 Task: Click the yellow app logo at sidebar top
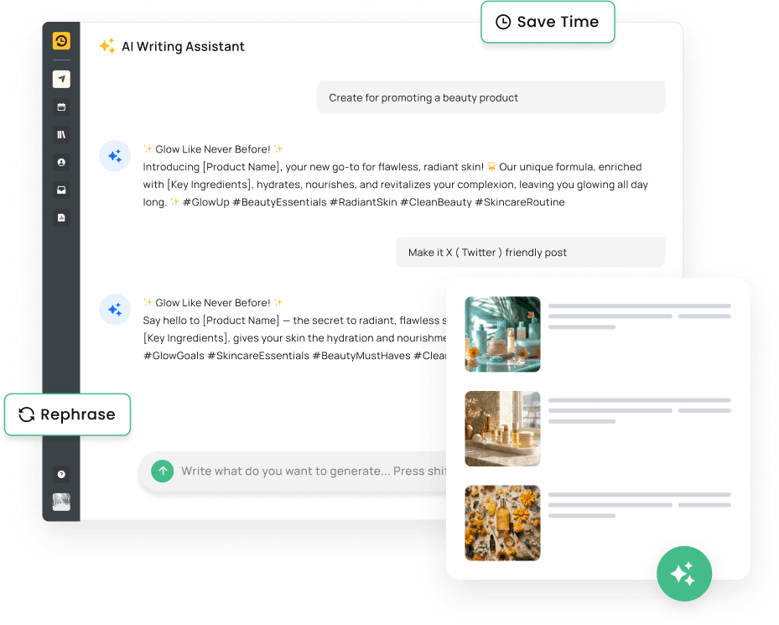coord(61,40)
